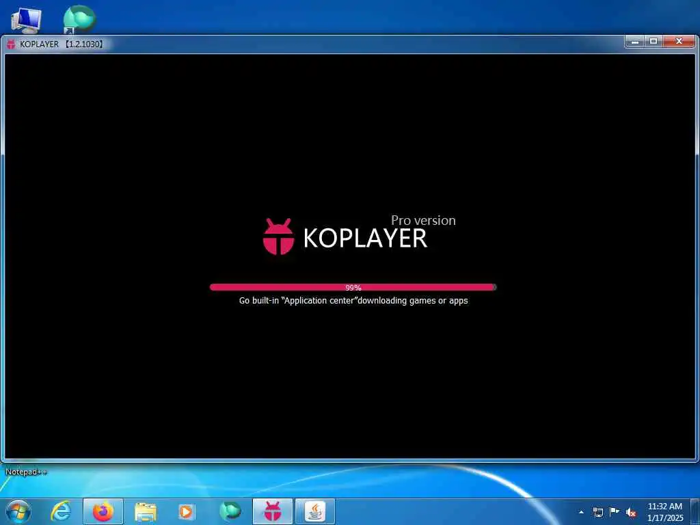Switch to KOPLAYER taskbar button
Viewport: 700px width, 525px height.
[273, 511]
